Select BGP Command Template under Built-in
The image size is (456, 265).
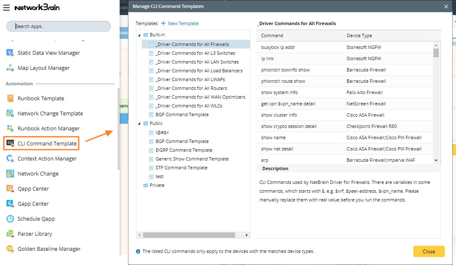[x=182, y=115]
